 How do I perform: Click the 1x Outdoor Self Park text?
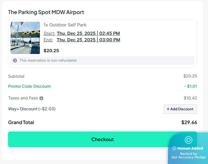(x=65, y=25)
